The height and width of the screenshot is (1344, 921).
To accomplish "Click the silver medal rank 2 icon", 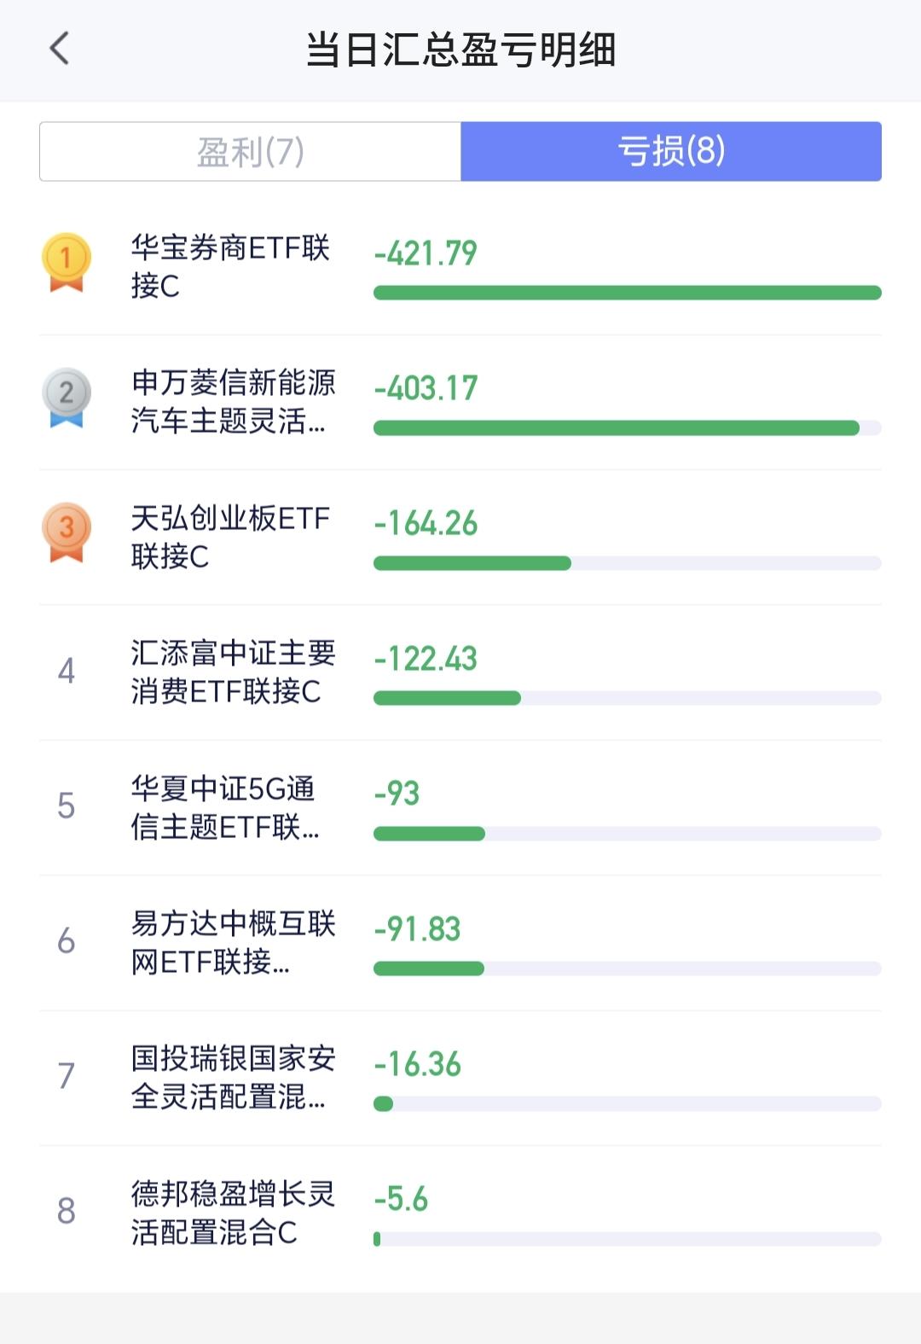I will 67,398.
